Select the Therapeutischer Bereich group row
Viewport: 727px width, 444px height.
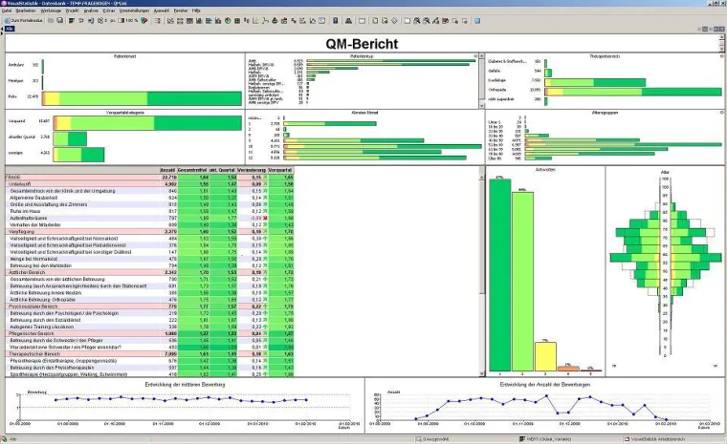pos(38,352)
